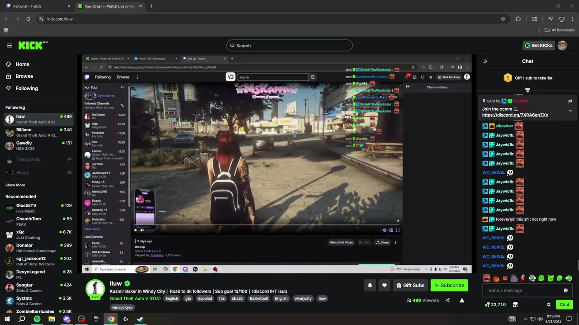Open a new browser tab
Screen dimensions: 579x325
[151, 6]
